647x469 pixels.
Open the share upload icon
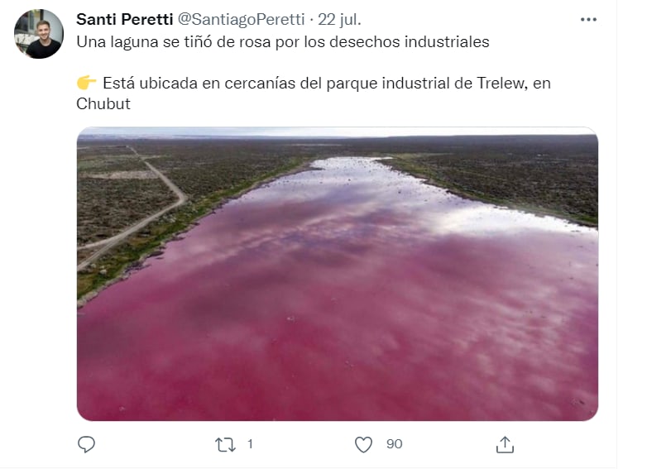click(x=505, y=445)
